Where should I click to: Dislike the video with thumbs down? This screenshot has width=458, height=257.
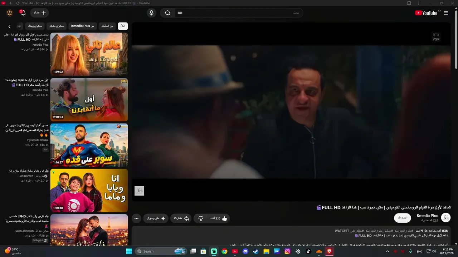(x=201, y=218)
